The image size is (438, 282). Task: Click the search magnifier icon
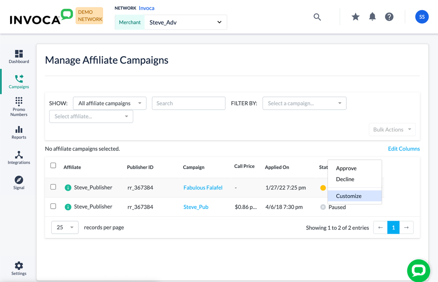317,17
